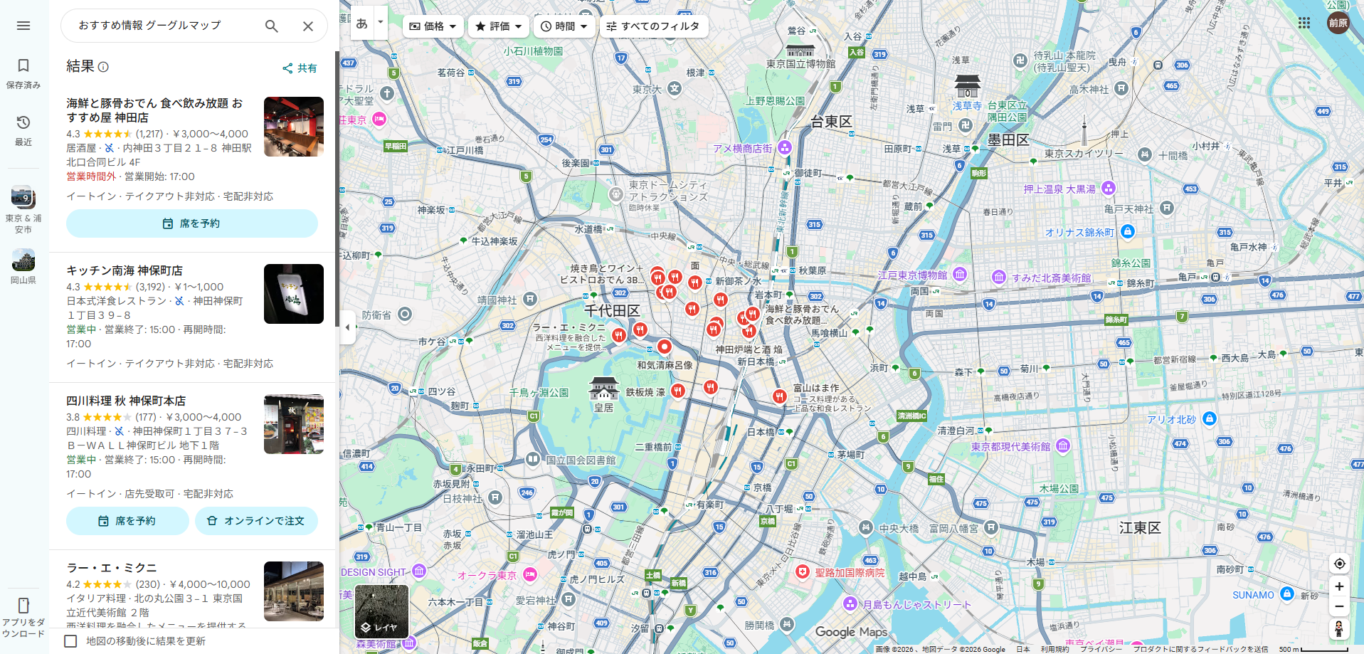View ラー・エ・ミクニ photo thumbnail
This screenshot has height=654, width=1364.
[294, 591]
